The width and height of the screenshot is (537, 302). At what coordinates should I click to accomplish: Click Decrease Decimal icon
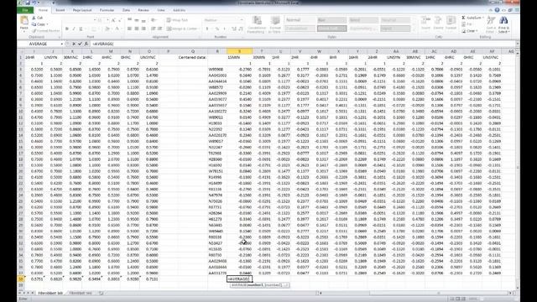(241, 29)
